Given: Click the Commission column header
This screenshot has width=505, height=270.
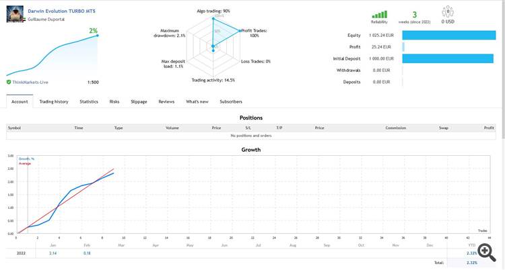Looking at the screenshot, I should point(396,128).
